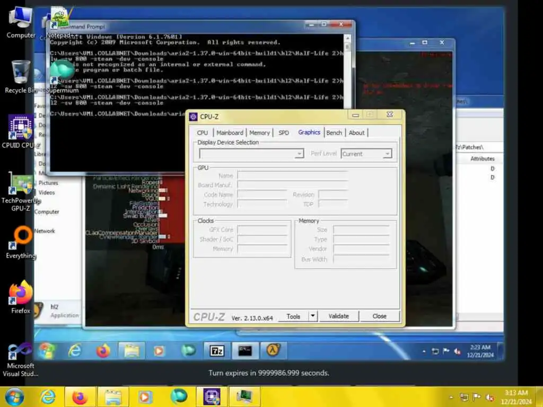Open Microsoft Visual Studio desktop shortcut
This screenshot has width=543, height=407.
(x=21, y=359)
